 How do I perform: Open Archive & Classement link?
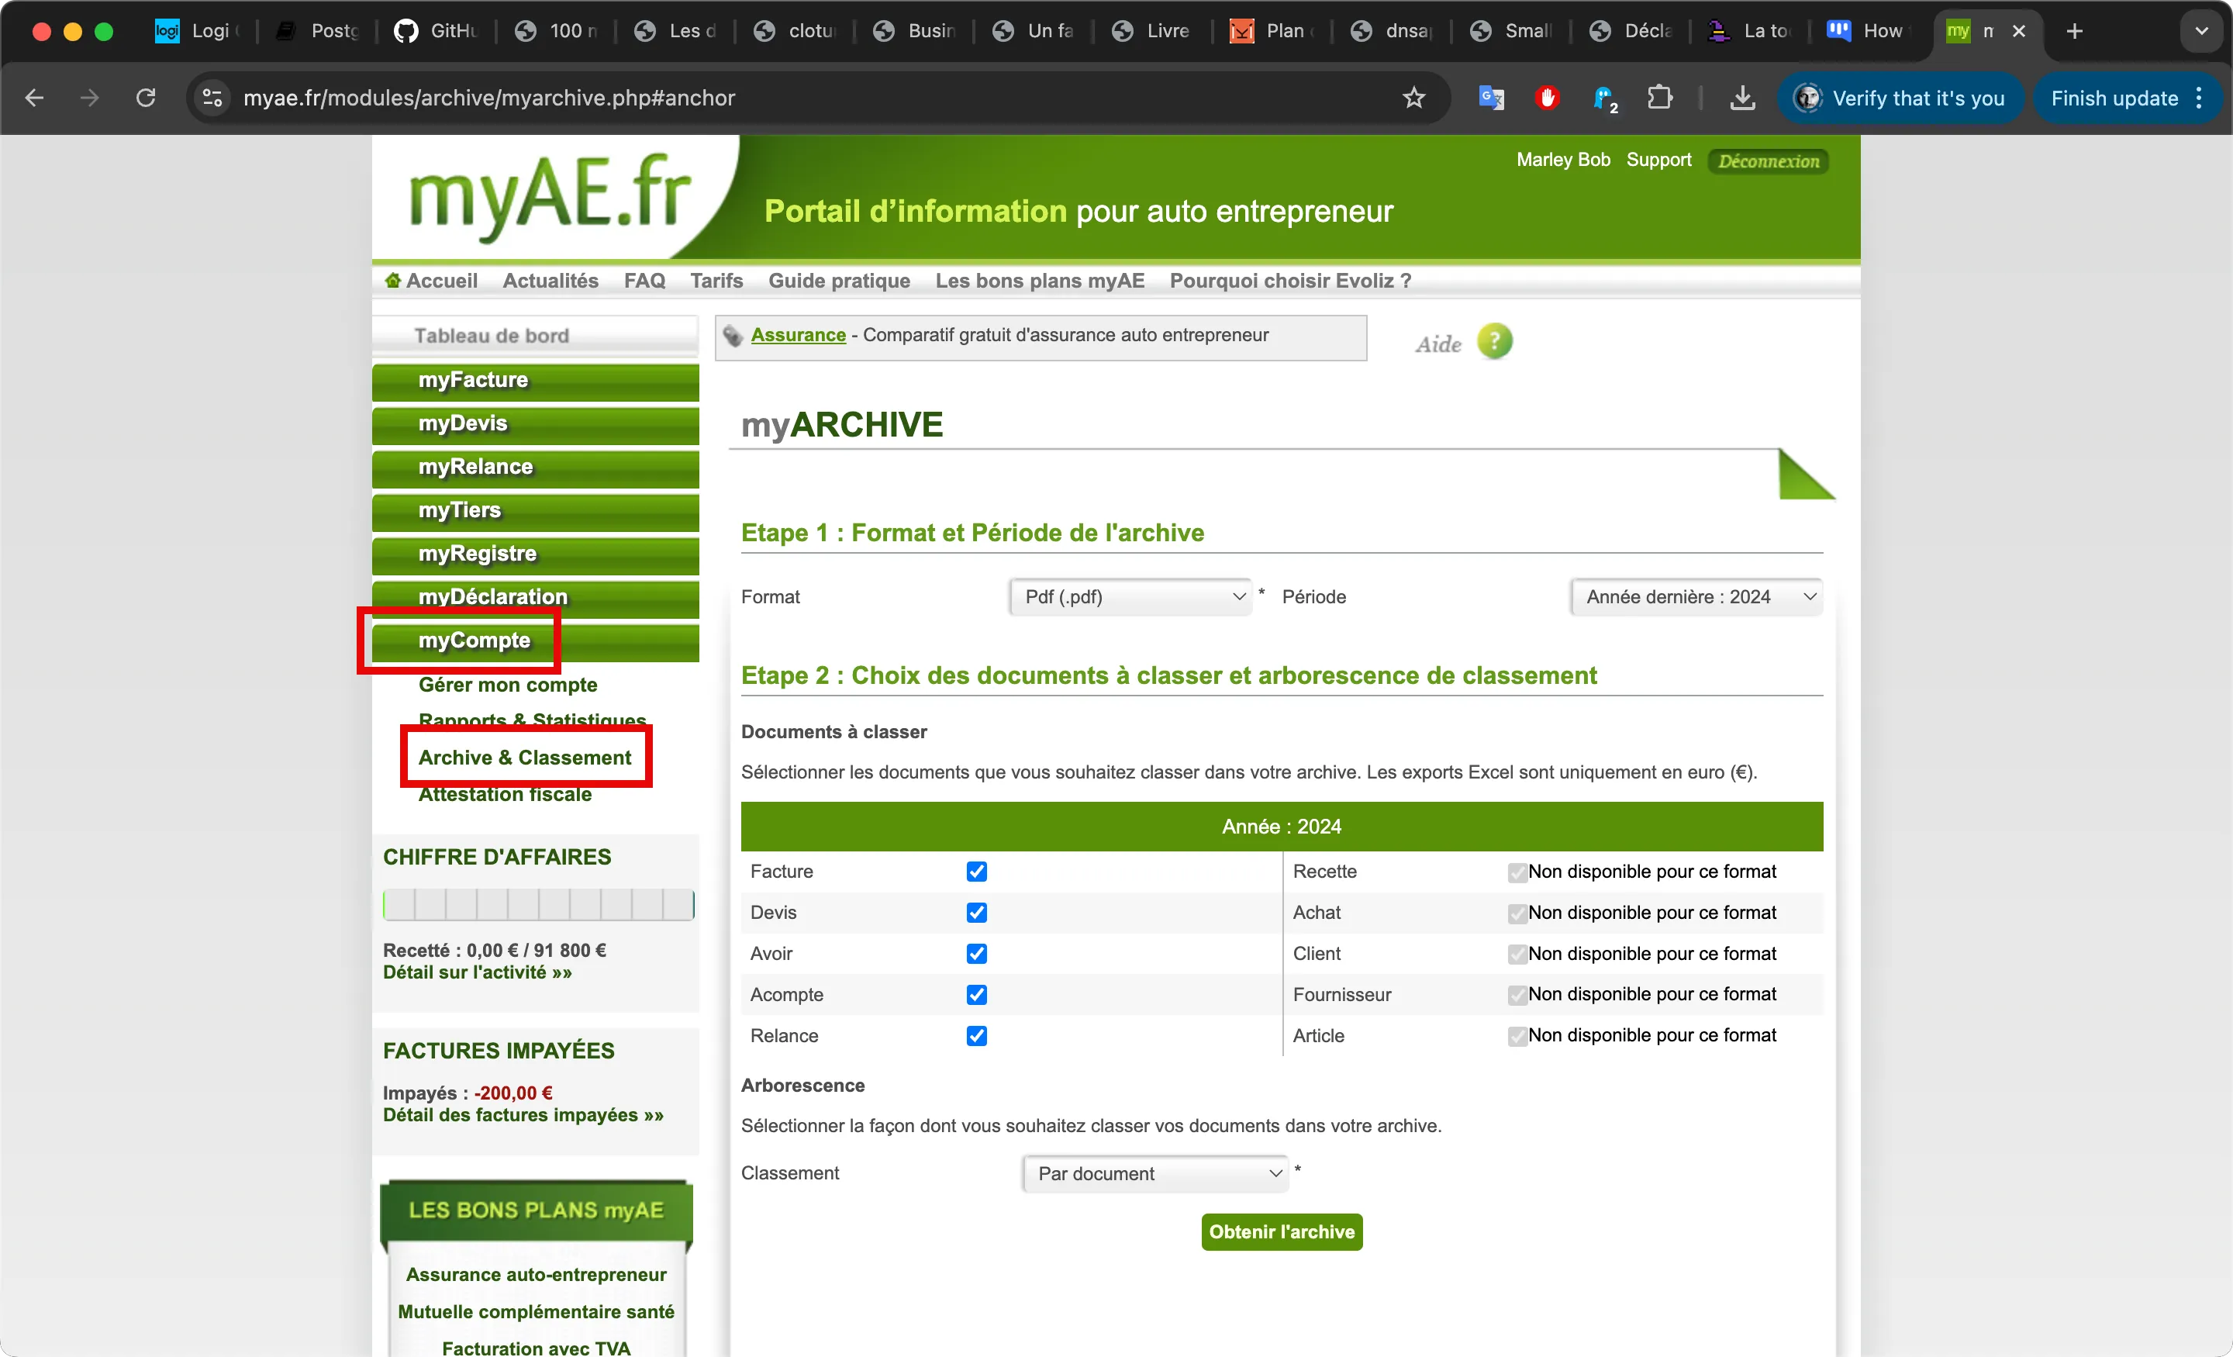(x=525, y=758)
